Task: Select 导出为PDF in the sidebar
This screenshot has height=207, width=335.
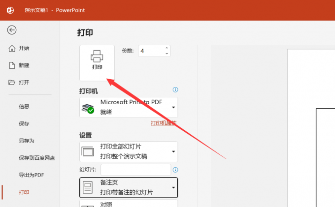Action: coord(32,175)
